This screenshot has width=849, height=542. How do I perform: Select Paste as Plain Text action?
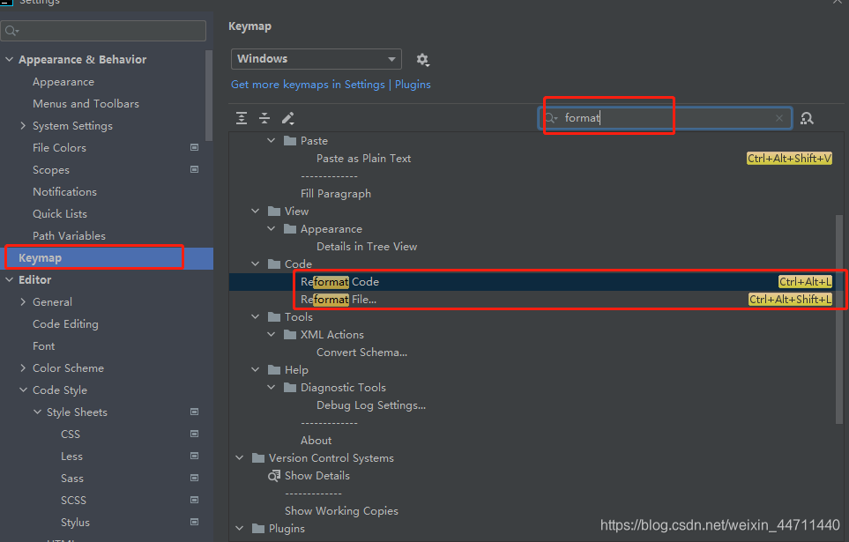click(363, 158)
